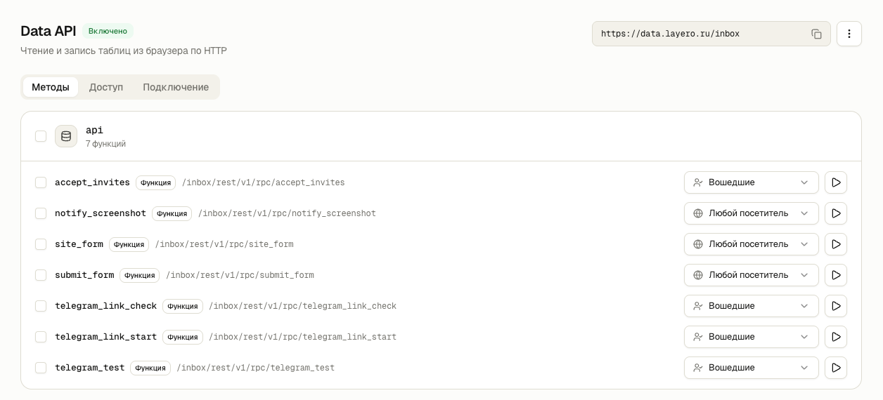Click path /inbox/rest/v1/rpc/submit_form

[x=240, y=275]
